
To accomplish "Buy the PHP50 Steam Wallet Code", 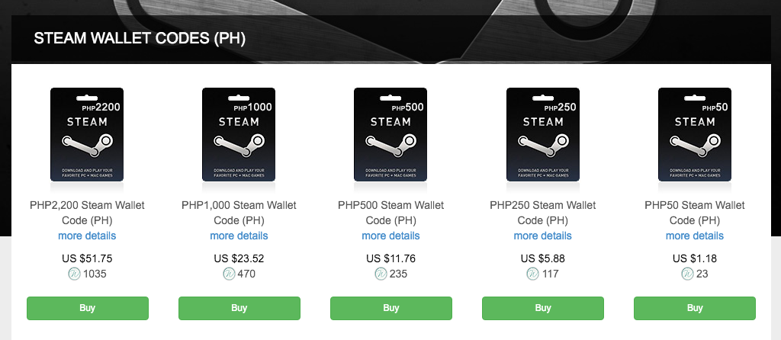I will [695, 308].
